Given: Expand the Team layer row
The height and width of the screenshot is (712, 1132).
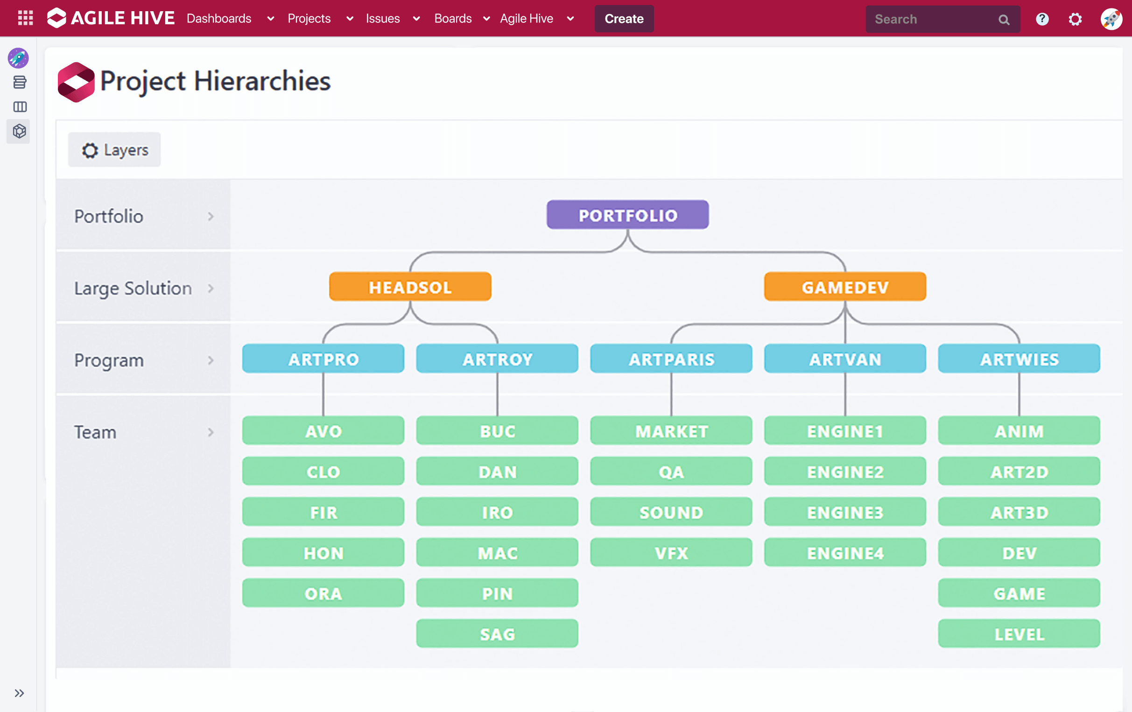Looking at the screenshot, I should [211, 432].
